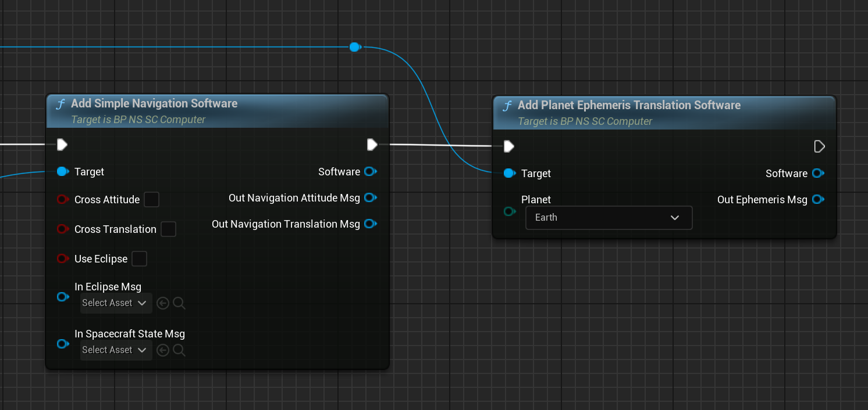Screen dimensions: 868x410
Task: Click the Use Eclipse input pin
Action: pyautogui.click(x=62, y=259)
